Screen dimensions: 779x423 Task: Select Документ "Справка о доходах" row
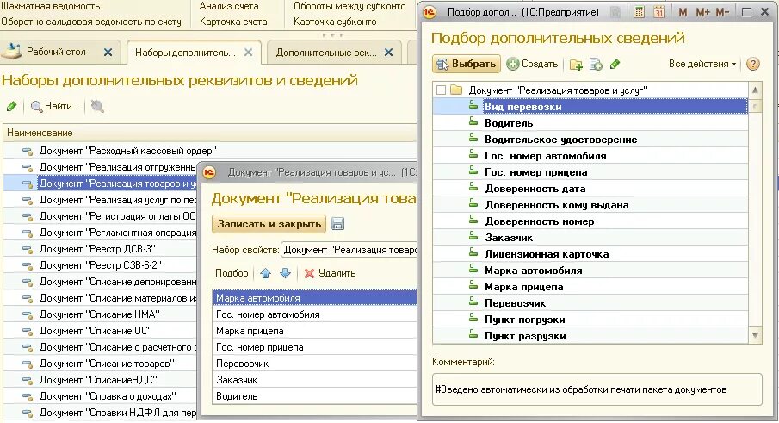(x=100, y=396)
